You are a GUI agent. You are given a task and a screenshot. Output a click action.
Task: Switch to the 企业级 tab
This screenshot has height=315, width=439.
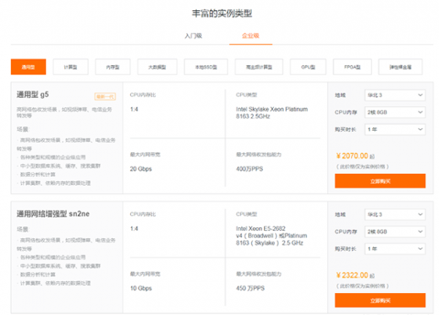click(x=250, y=35)
